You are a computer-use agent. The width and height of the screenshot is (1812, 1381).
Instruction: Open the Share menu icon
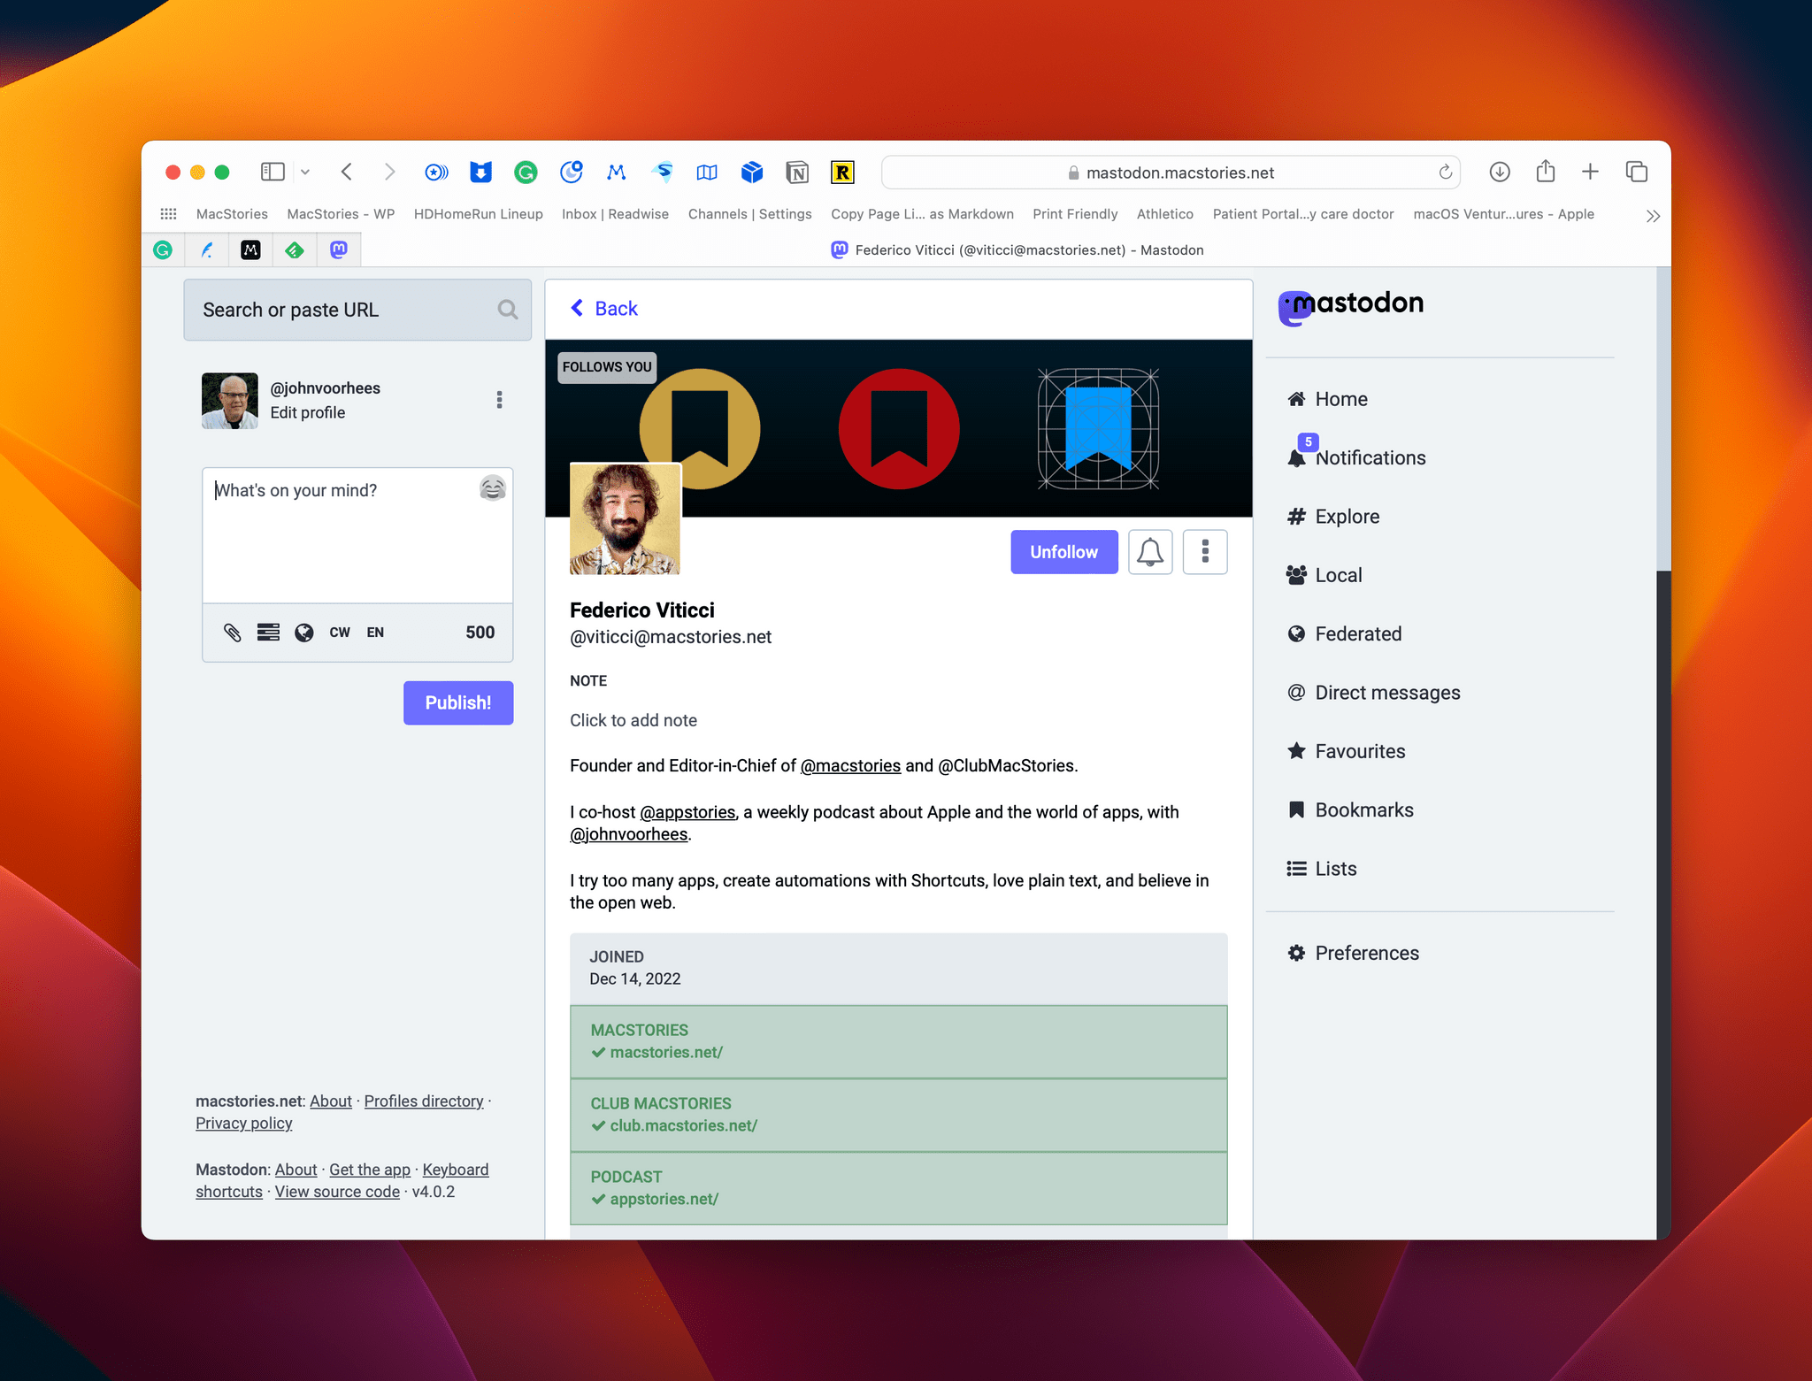point(1546,171)
